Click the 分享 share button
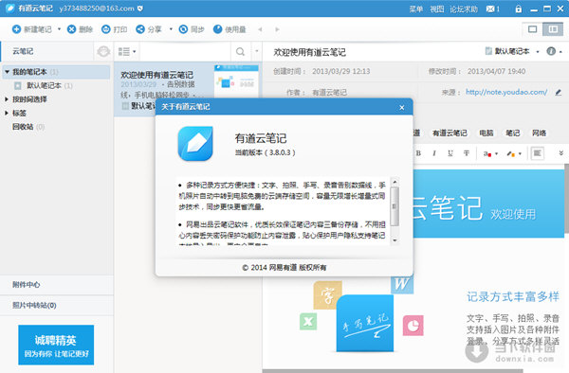569x373 pixels. click(x=149, y=29)
